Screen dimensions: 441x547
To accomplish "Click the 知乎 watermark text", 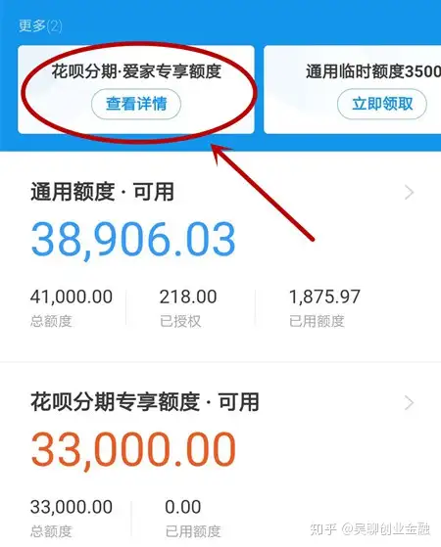I will 323,528.
